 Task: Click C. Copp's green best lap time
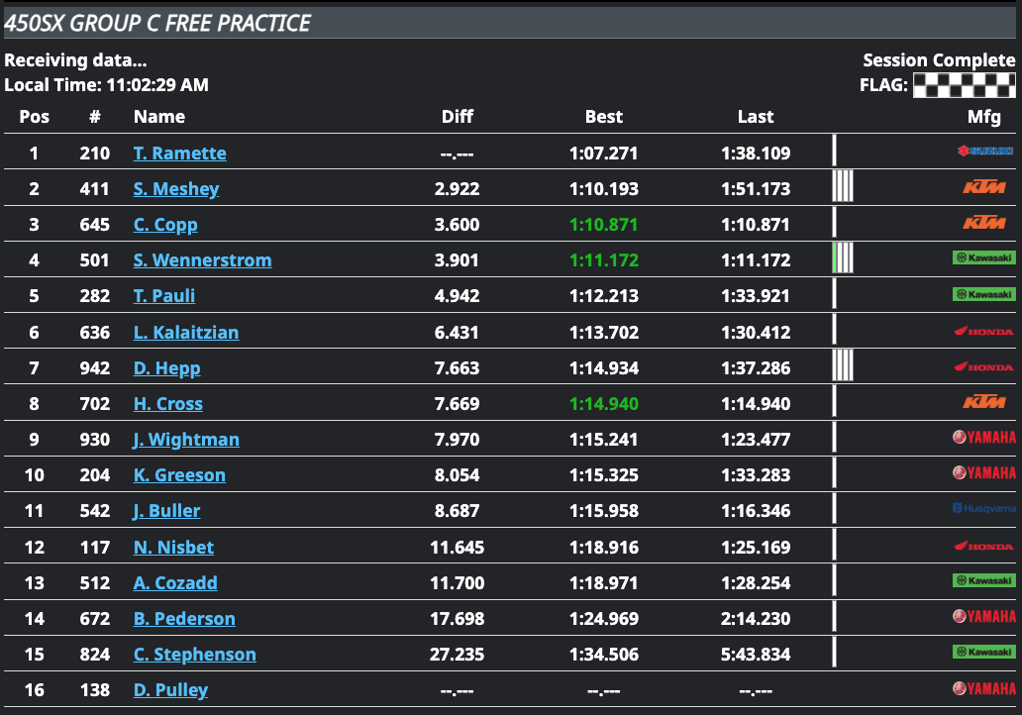click(x=604, y=225)
